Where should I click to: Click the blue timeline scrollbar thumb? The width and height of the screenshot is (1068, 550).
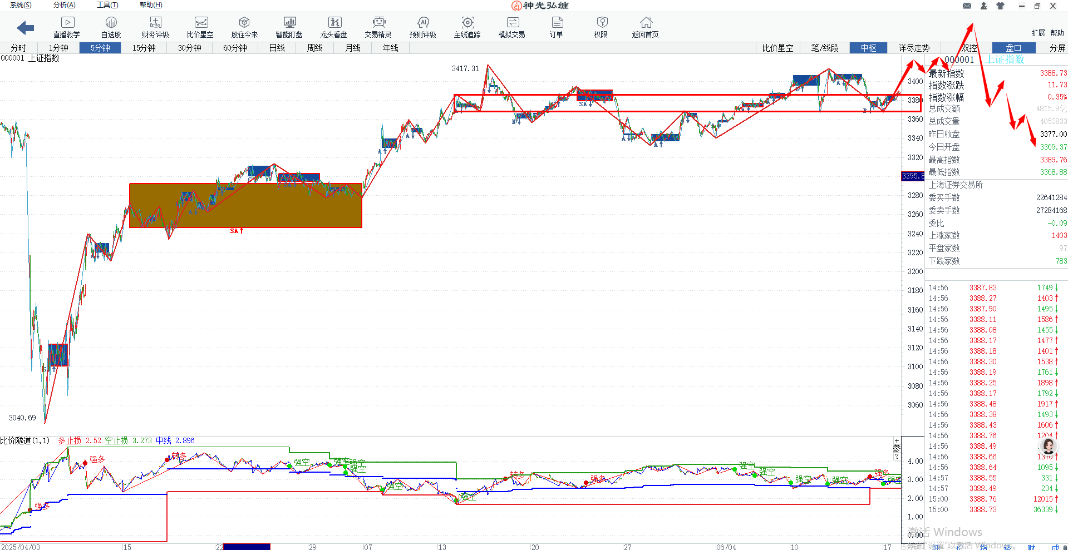(247, 547)
